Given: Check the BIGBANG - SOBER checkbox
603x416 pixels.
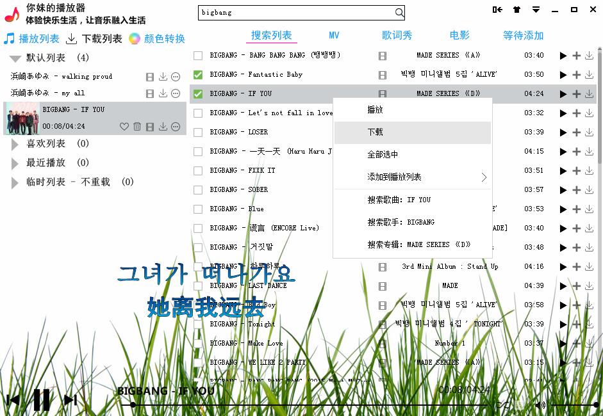Looking at the screenshot, I should [197, 189].
